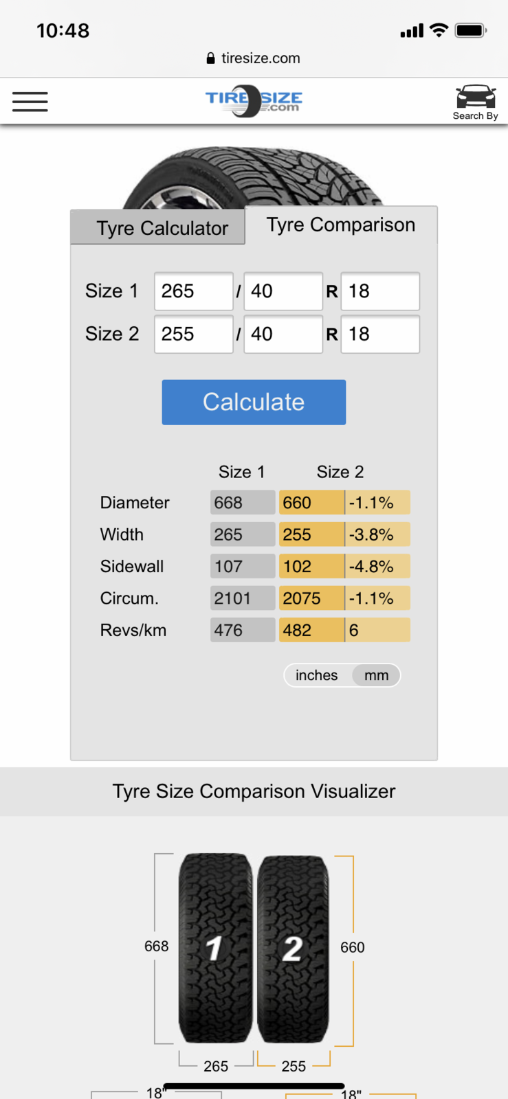Switch units to inches
Viewport: 508px width, 1099px height.
click(x=317, y=675)
